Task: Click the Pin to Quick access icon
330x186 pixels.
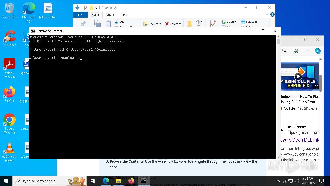Action: (x=83, y=24)
